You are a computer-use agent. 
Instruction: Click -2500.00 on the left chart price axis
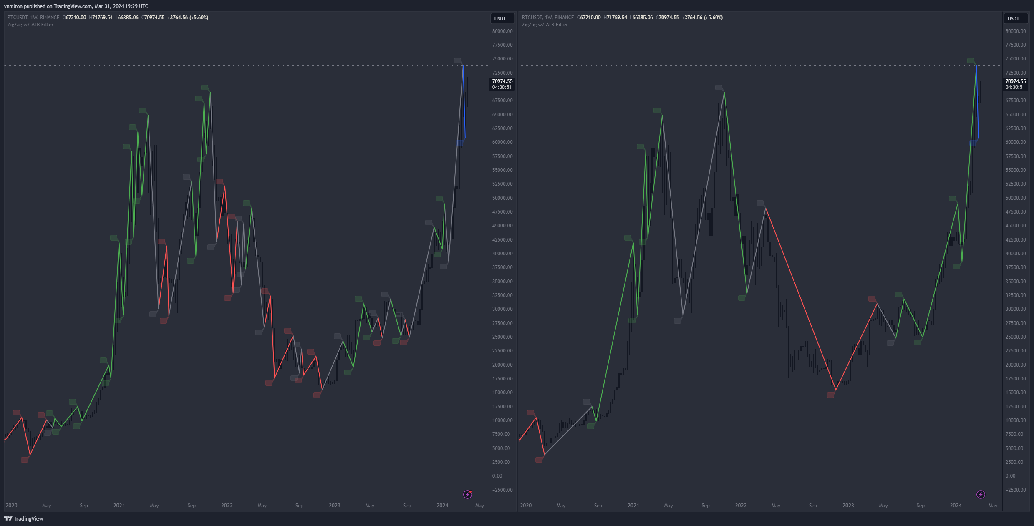[x=502, y=490]
